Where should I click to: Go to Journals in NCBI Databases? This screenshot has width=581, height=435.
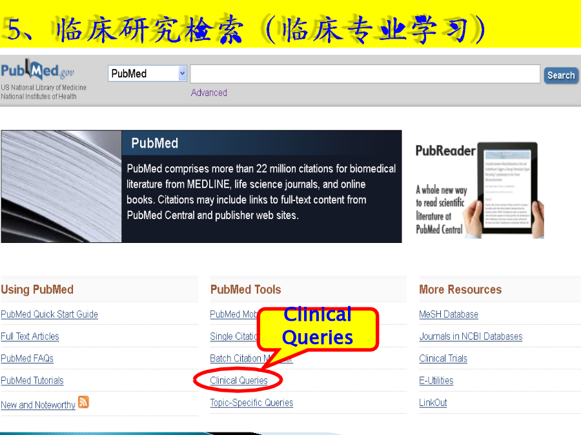coord(471,336)
